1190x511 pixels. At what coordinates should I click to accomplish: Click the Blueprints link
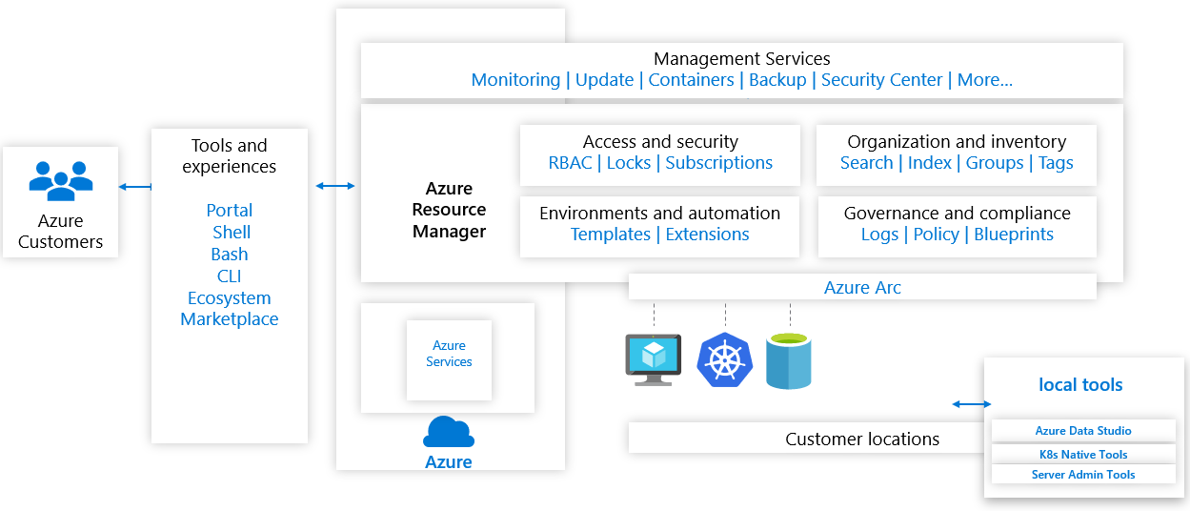tap(1014, 235)
